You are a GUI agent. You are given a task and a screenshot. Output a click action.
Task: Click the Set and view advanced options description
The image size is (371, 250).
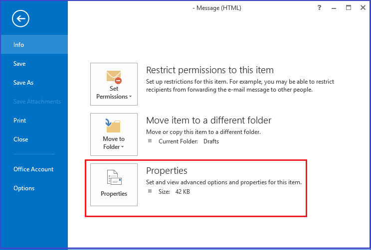[x=224, y=182]
